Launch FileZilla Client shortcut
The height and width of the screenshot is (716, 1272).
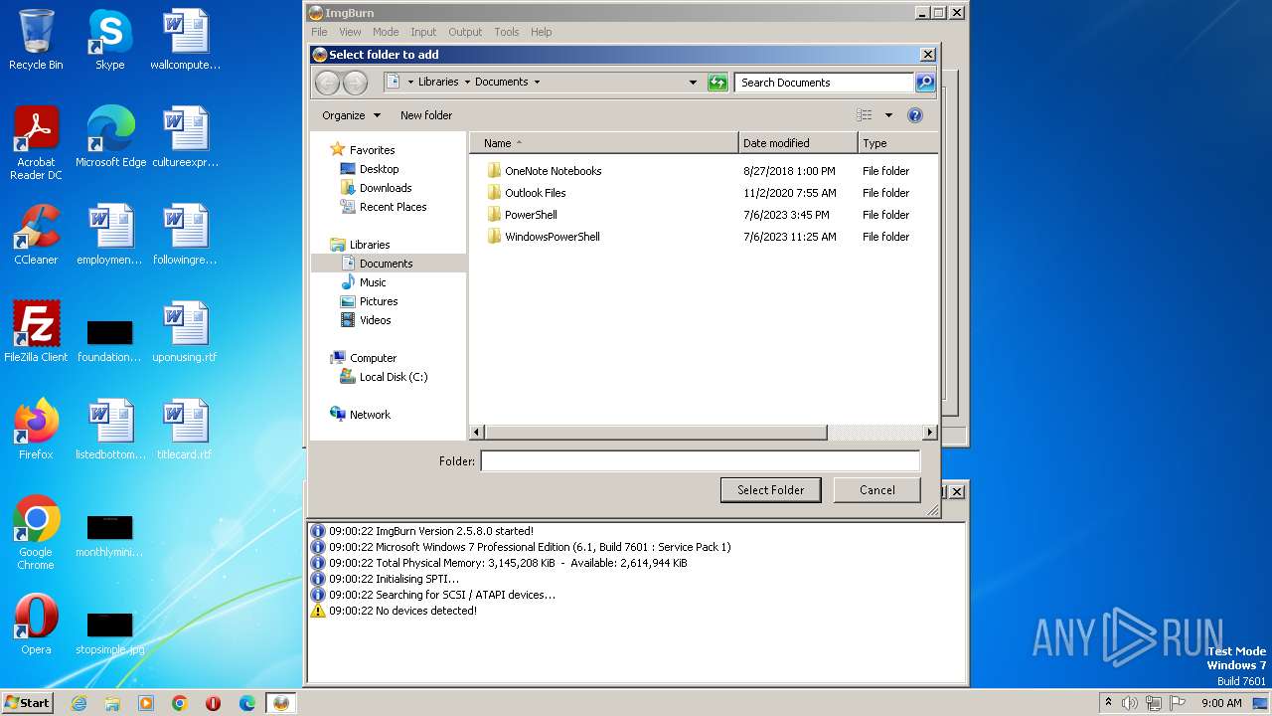click(x=36, y=332)
